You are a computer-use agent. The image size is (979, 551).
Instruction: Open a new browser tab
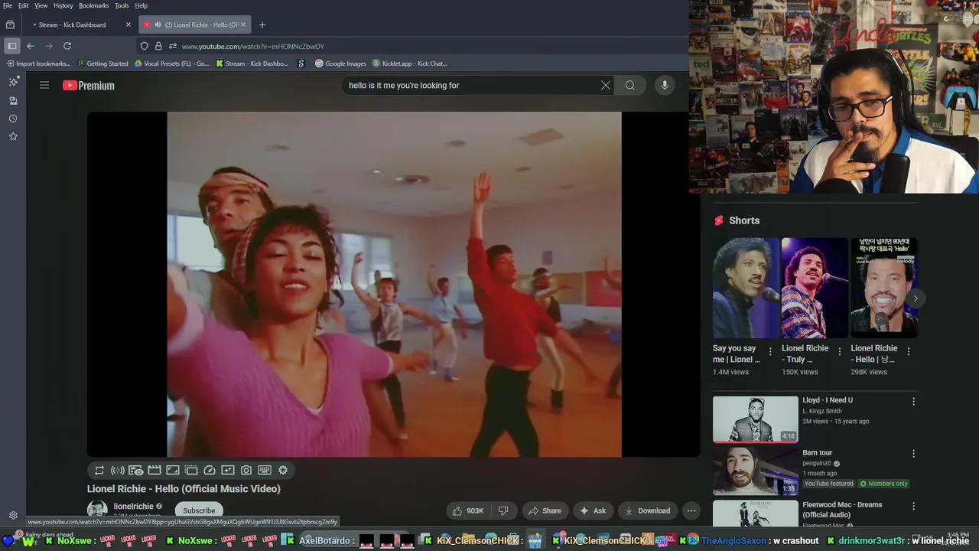[x=262, y=24]
